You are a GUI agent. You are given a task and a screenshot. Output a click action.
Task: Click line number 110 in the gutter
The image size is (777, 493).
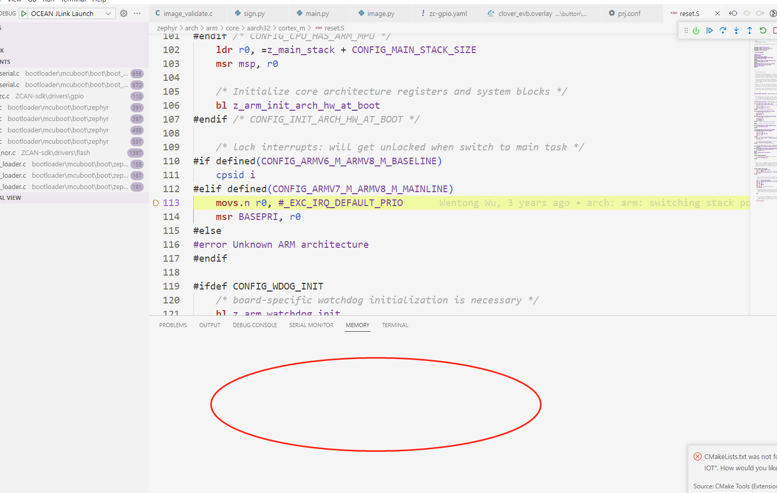tap(171, 161)
